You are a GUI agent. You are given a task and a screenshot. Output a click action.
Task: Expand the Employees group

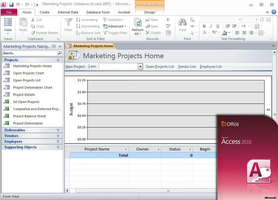click(58, 141)
